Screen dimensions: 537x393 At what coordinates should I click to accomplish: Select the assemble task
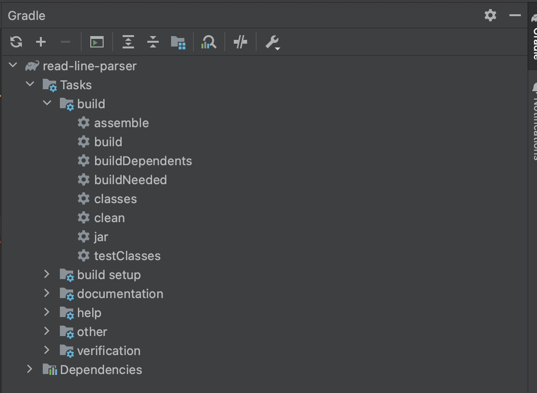[x=121, y=123]
